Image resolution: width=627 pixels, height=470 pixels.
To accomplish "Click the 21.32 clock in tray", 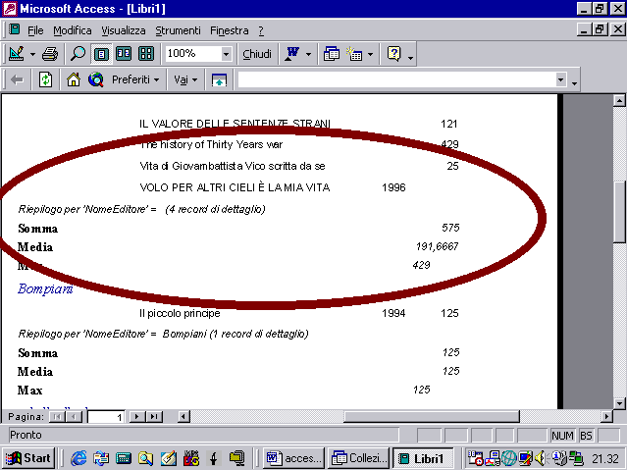I will pyautogui.click(x=605, y=458).
